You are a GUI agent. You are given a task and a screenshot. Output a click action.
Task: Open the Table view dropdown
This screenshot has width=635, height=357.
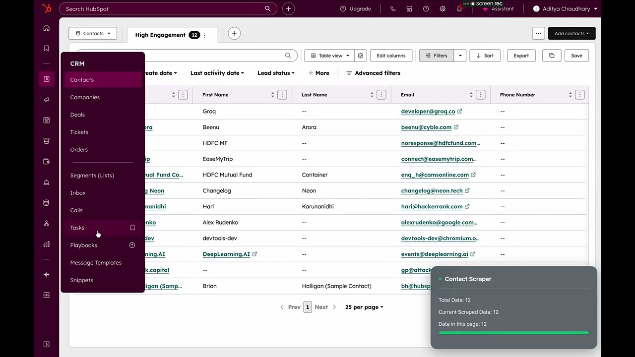(330, 56)
